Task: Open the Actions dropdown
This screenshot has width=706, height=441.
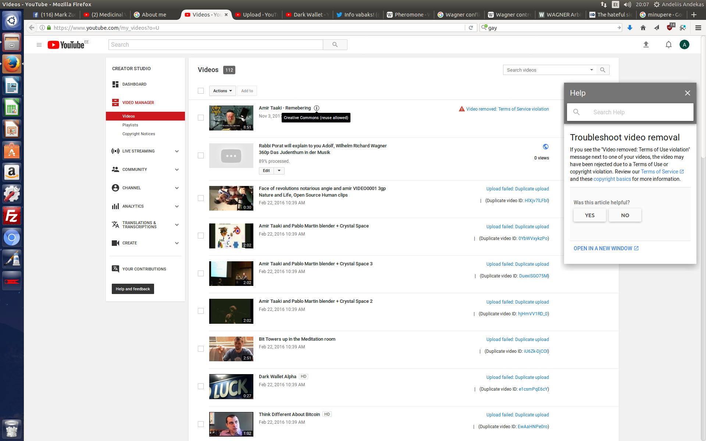Action: 222,91
